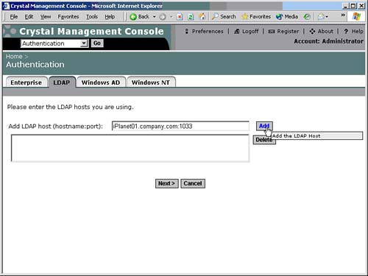368x276 pixels.
Task: Click the Delete button
Action: point(263,140)
